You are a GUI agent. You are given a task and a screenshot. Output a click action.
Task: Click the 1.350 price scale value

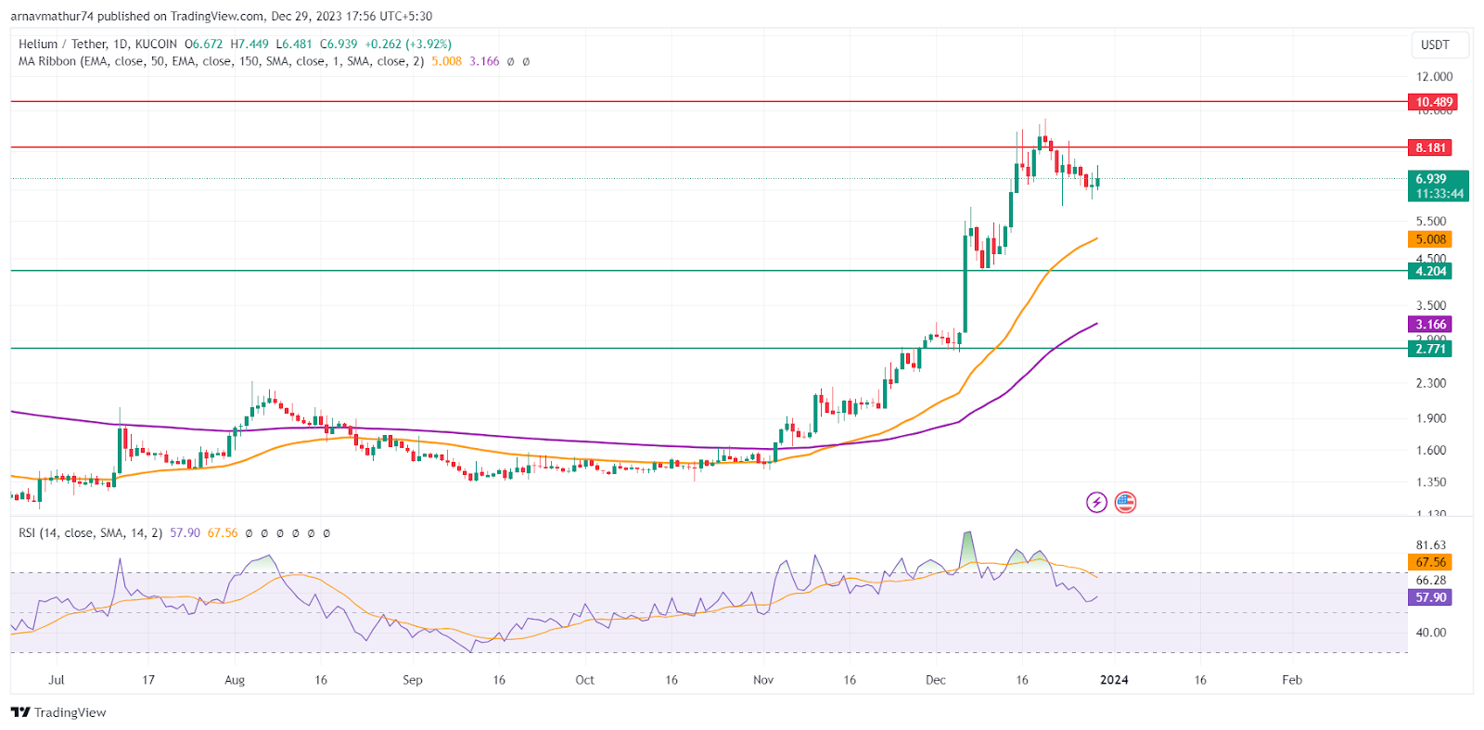(x=1431, y=482)
